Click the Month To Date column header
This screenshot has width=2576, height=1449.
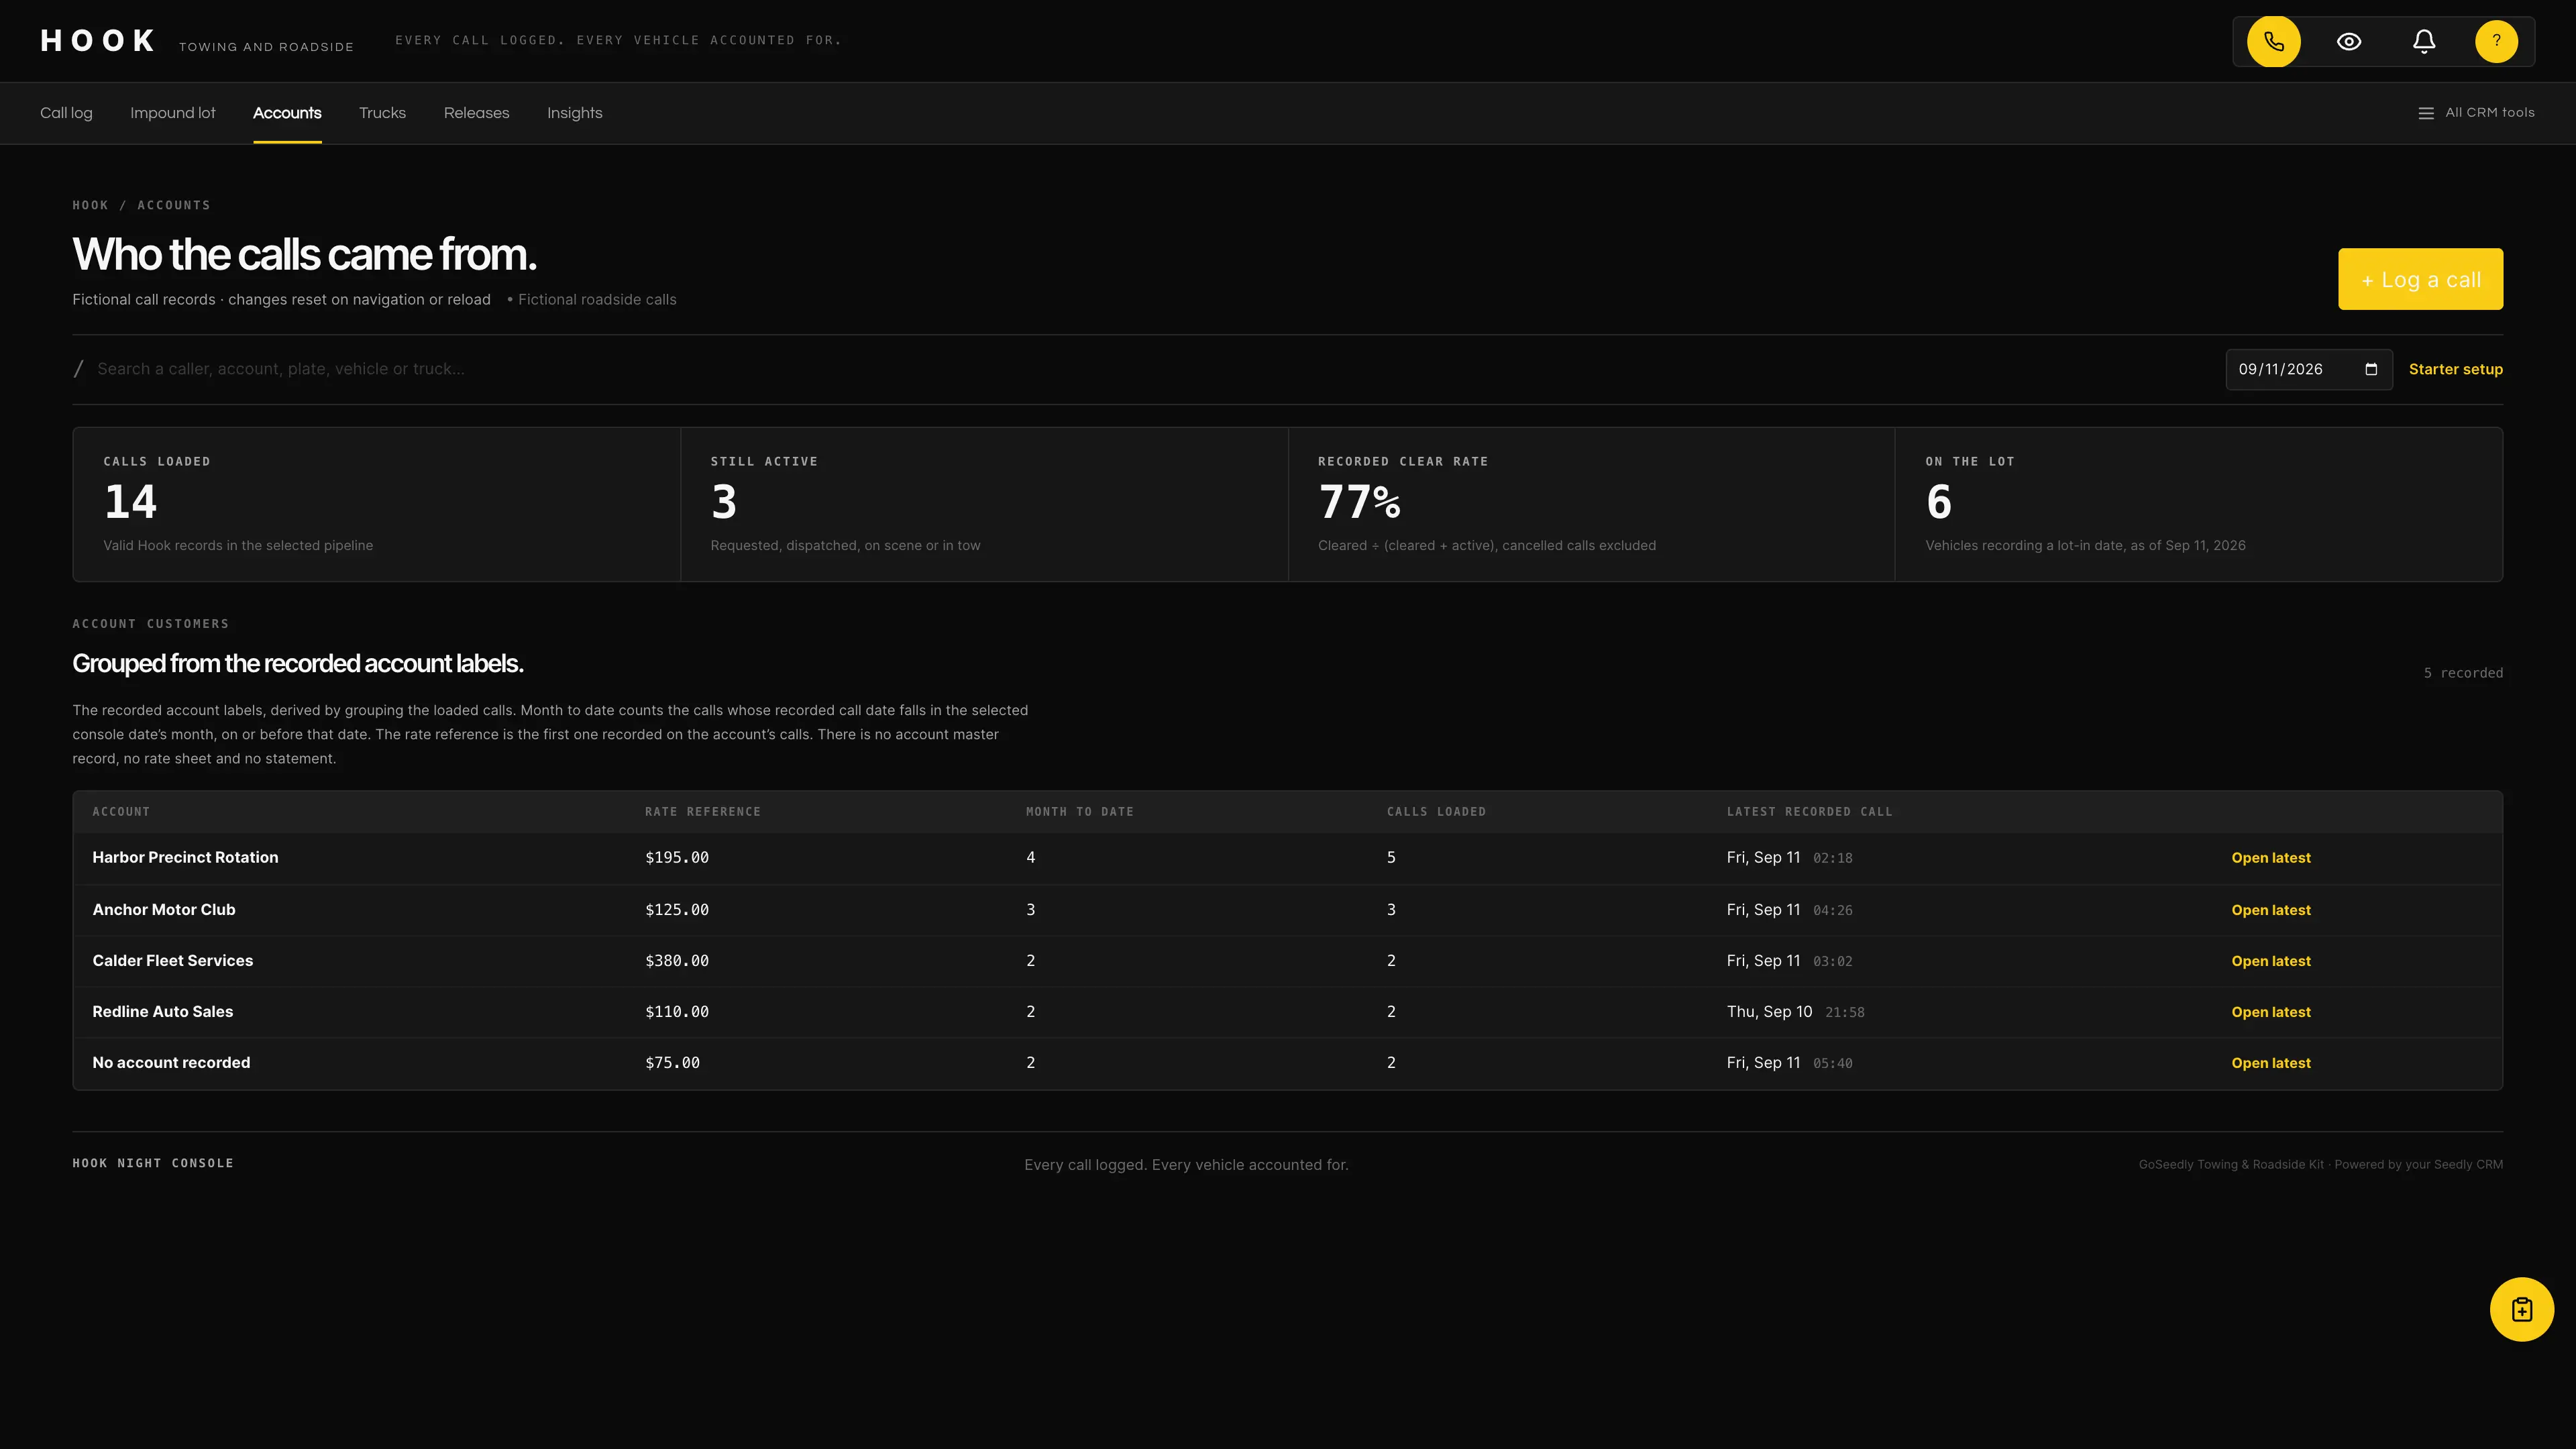tap(1079, 811)
